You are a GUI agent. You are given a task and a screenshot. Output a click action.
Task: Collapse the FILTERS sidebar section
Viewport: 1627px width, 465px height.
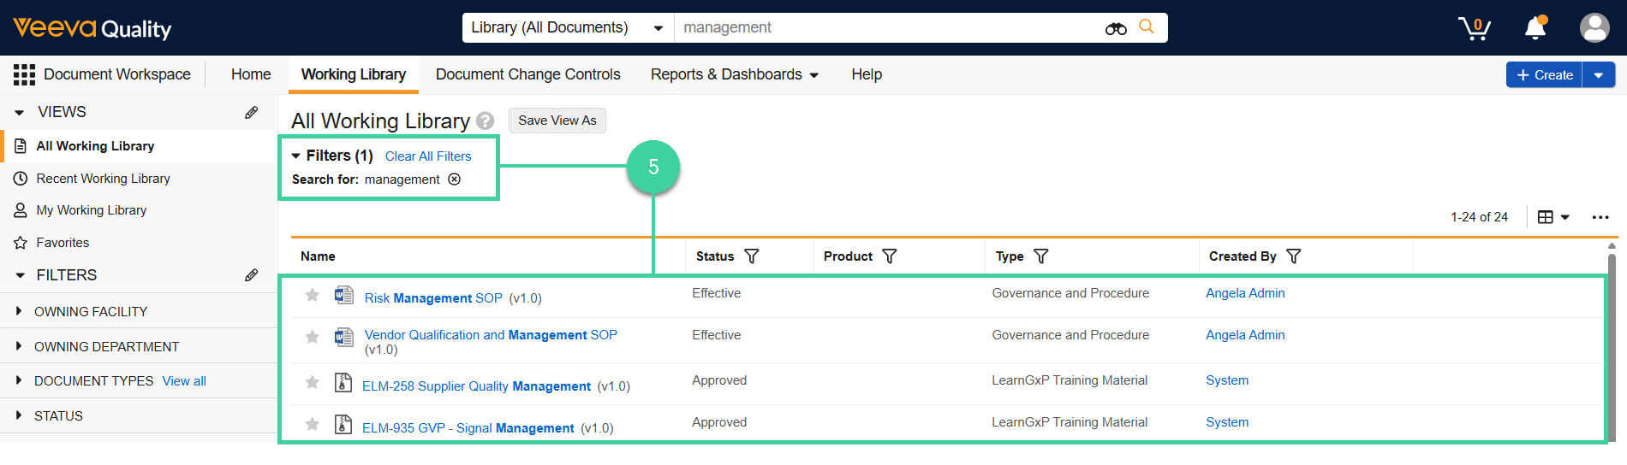pos(20,275)
